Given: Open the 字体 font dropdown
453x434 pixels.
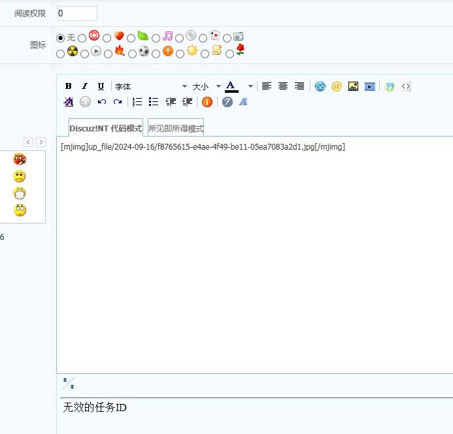Looking at the screenshot, I should 151,86.
